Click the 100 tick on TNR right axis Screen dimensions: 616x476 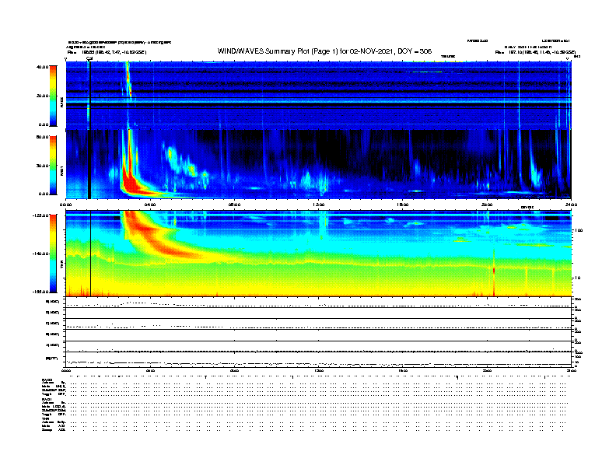click(x=579, y=230)
